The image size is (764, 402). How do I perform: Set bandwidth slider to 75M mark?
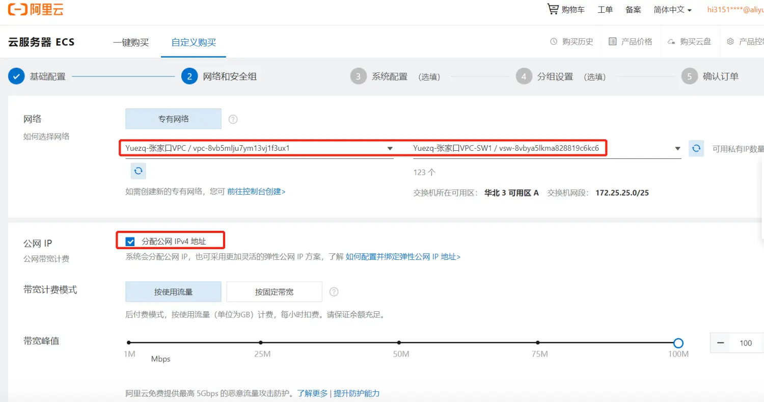coord(538,343)
